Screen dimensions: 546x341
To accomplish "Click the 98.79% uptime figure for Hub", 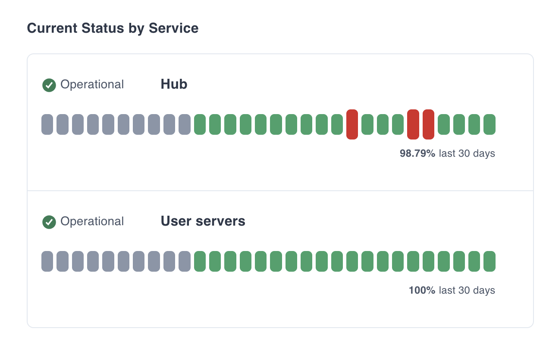I will (x=417, y=153).
